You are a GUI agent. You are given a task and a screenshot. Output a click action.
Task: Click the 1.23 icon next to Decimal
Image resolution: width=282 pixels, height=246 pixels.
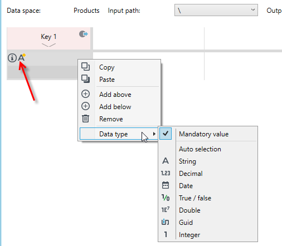tap(166, 173)
